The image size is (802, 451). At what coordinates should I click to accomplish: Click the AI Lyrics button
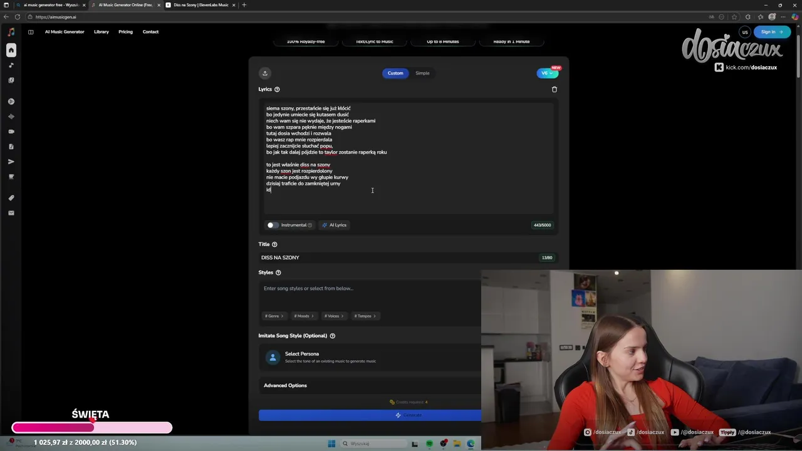coord(334,225)
